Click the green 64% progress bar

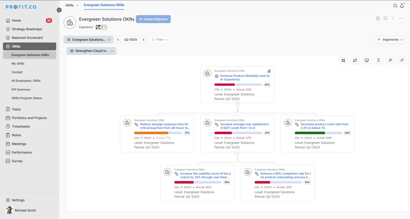[318, 133]
